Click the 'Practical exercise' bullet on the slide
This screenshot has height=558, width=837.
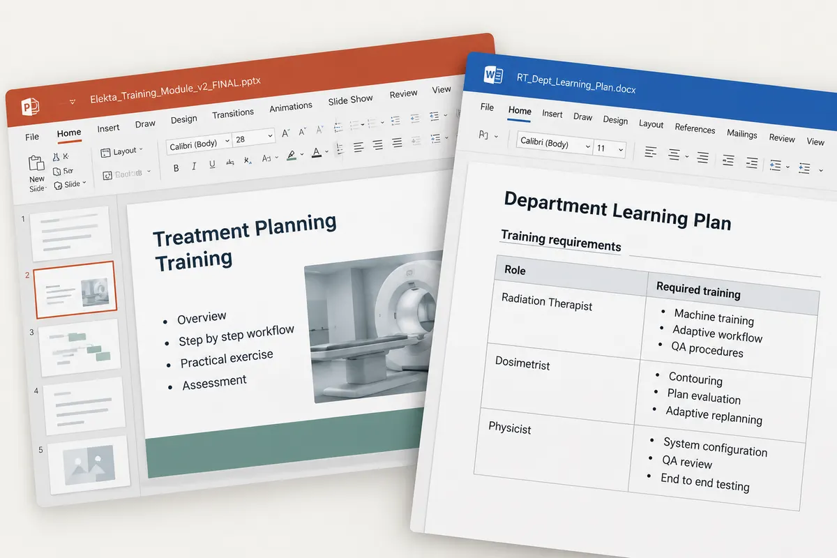(x=227, y=359)
